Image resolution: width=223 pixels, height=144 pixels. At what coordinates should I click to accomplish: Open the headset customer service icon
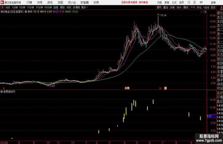coord(189,2)
